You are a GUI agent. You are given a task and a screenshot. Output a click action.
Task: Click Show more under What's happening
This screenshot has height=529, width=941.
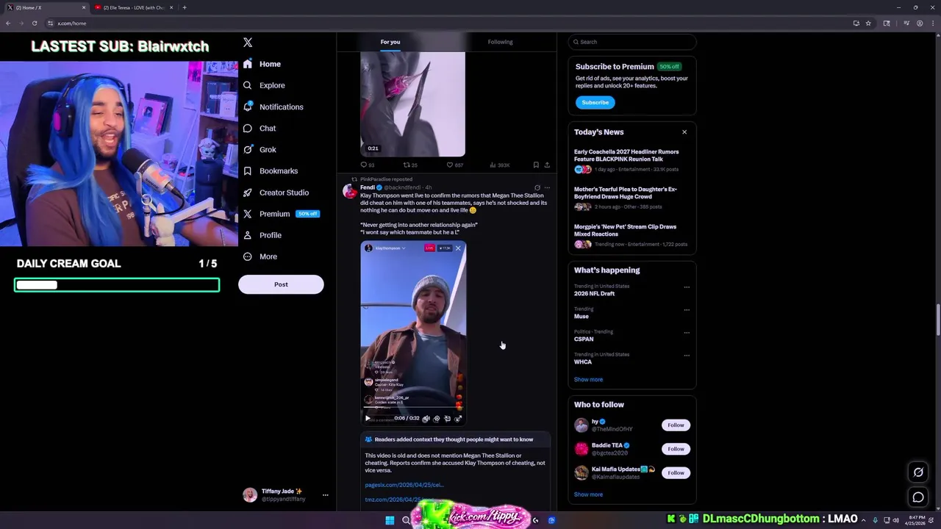click(588, 379)
